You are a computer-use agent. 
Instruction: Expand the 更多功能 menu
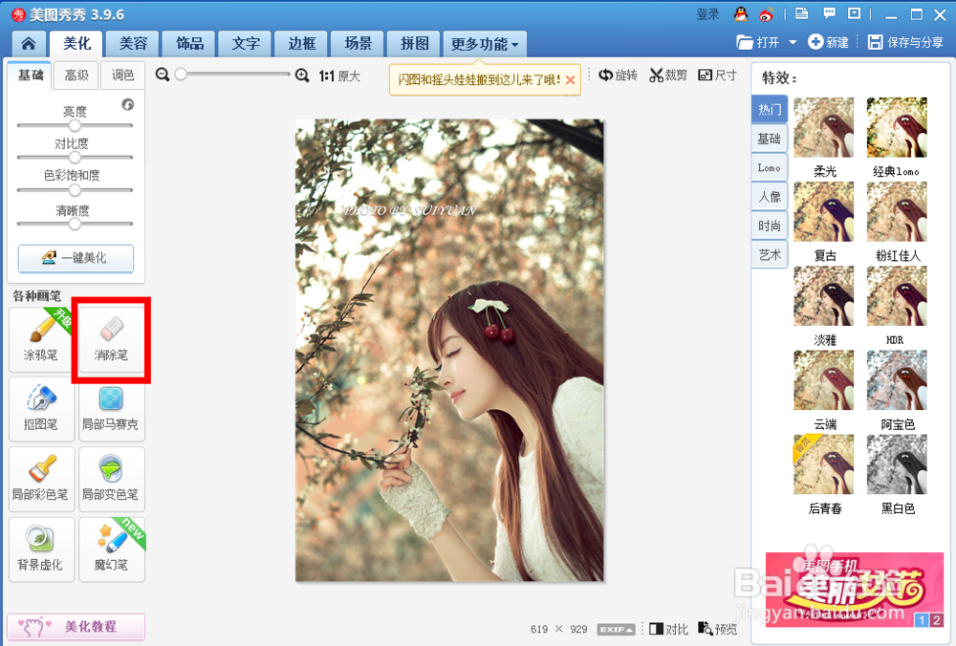point(485,44)
